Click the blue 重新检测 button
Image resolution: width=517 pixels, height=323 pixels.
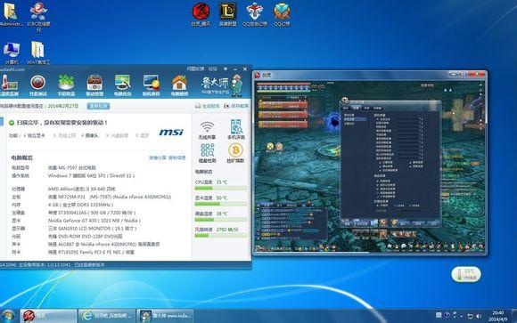pos(98,106)
